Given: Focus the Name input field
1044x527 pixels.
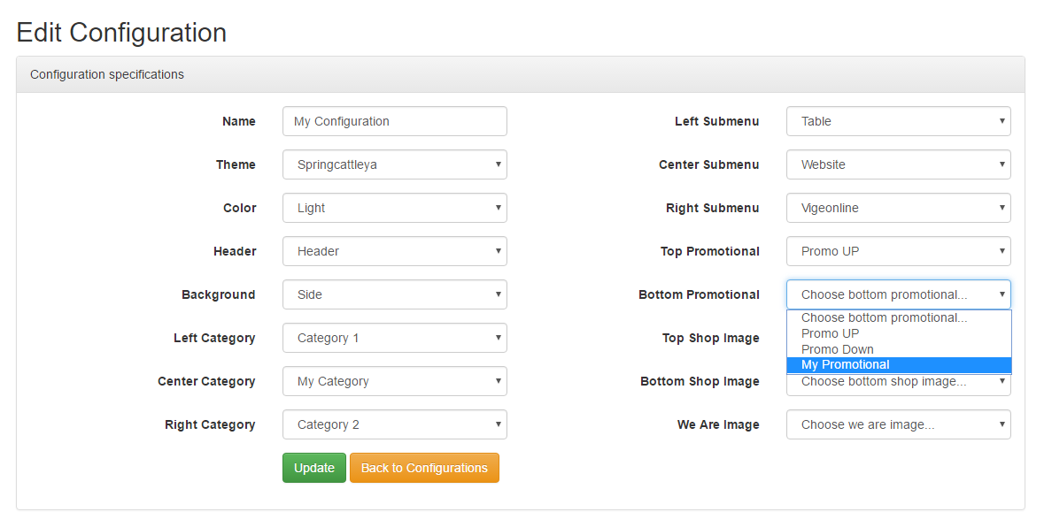Looking at the screenshot, I should coord(395,122).
